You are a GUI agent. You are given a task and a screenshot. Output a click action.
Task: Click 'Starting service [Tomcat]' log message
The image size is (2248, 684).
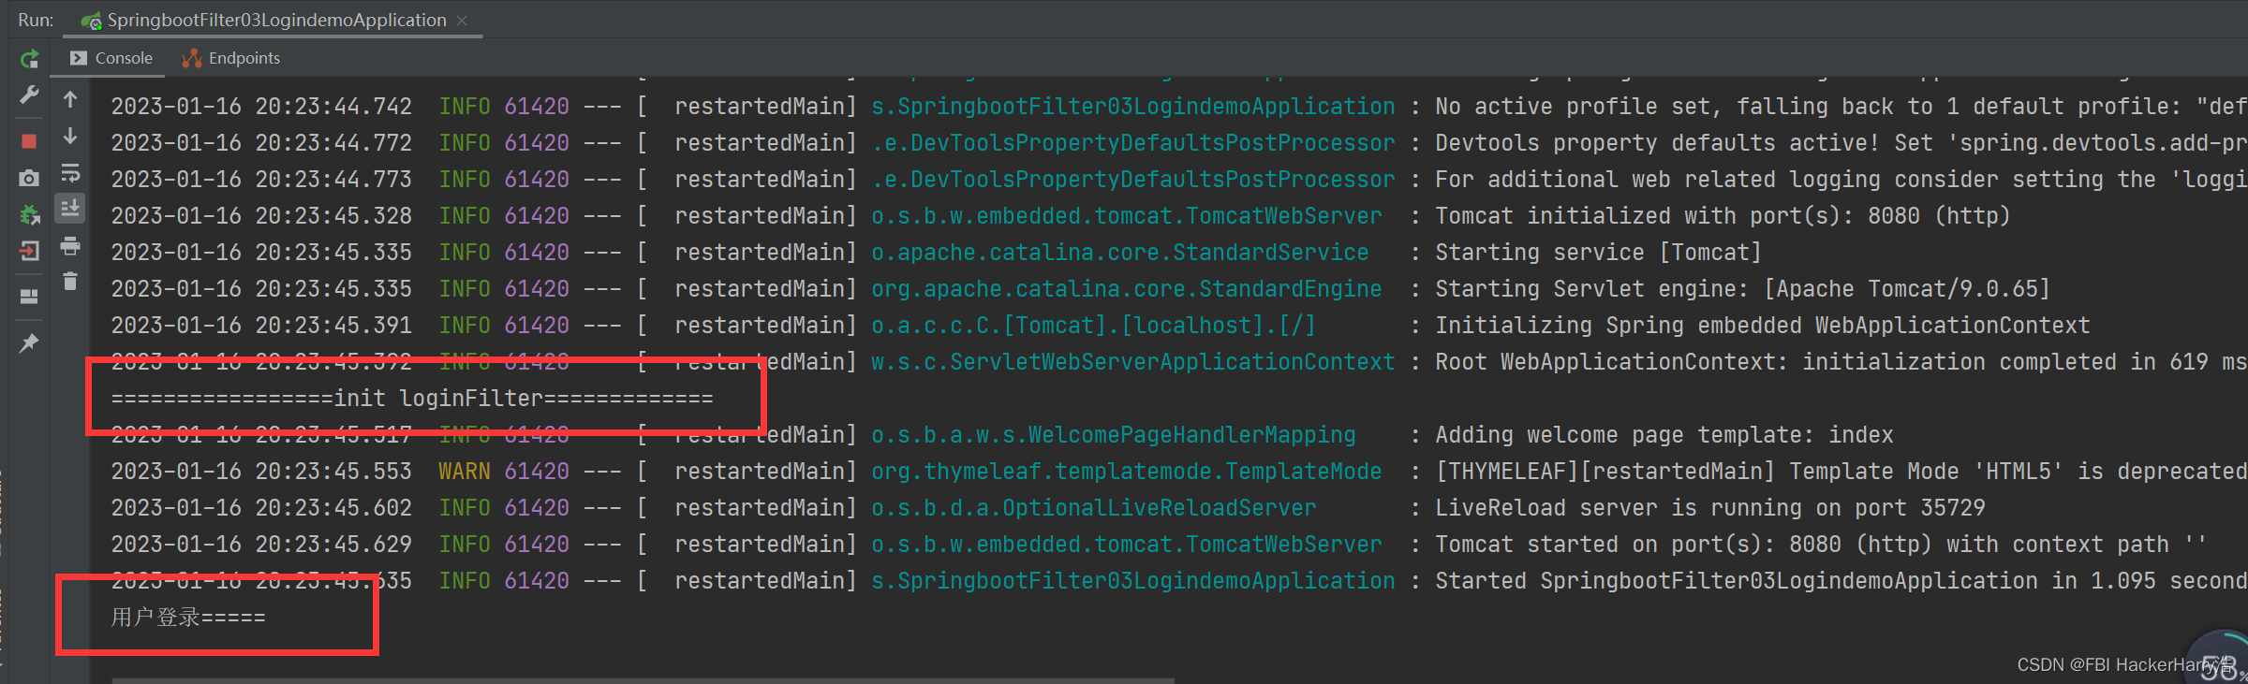click(1598, 253)
